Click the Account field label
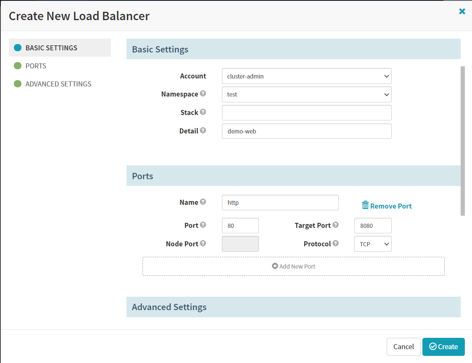The image size is (472, 363). click(x=193, y=76)
